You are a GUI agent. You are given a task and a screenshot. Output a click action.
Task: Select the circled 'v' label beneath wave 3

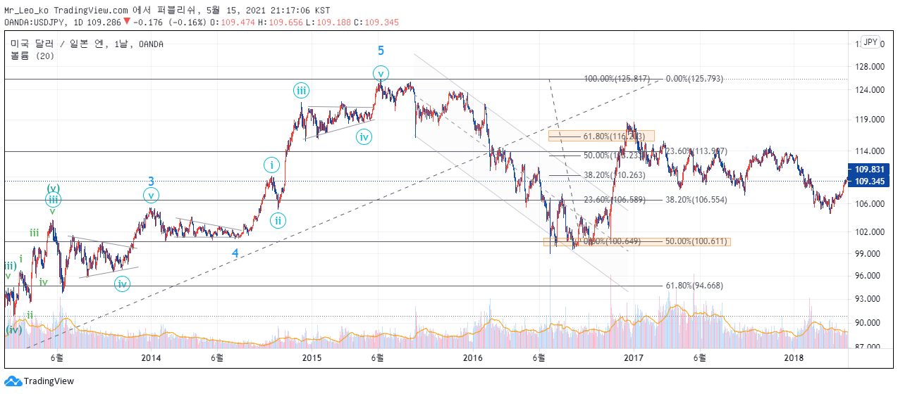point(151,196)
